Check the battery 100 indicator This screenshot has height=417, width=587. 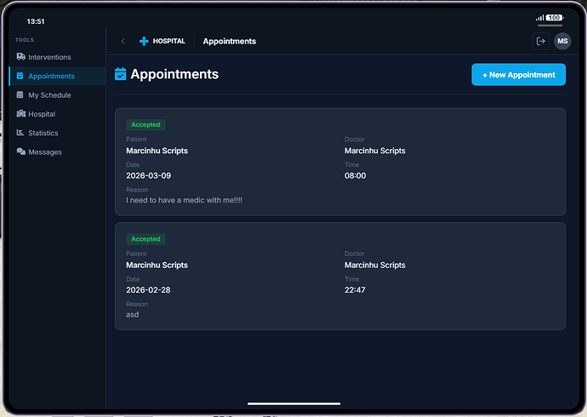pos(555,18)
